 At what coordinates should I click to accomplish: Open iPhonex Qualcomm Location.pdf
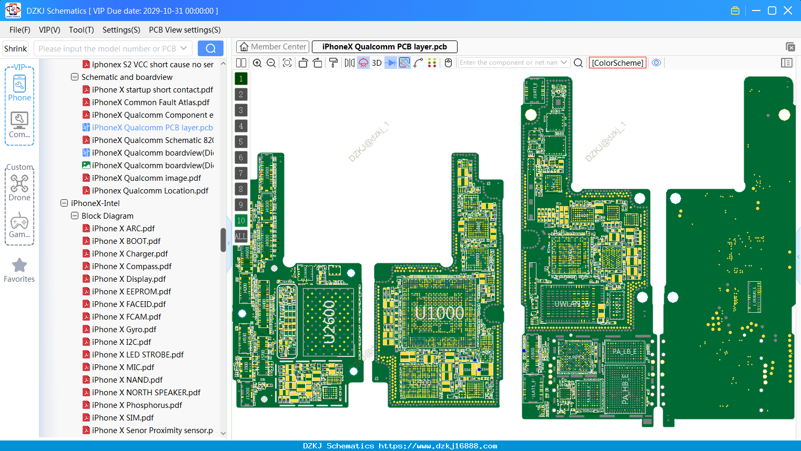click(150, 191)
